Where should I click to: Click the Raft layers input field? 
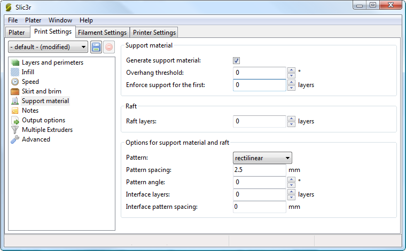260,121
